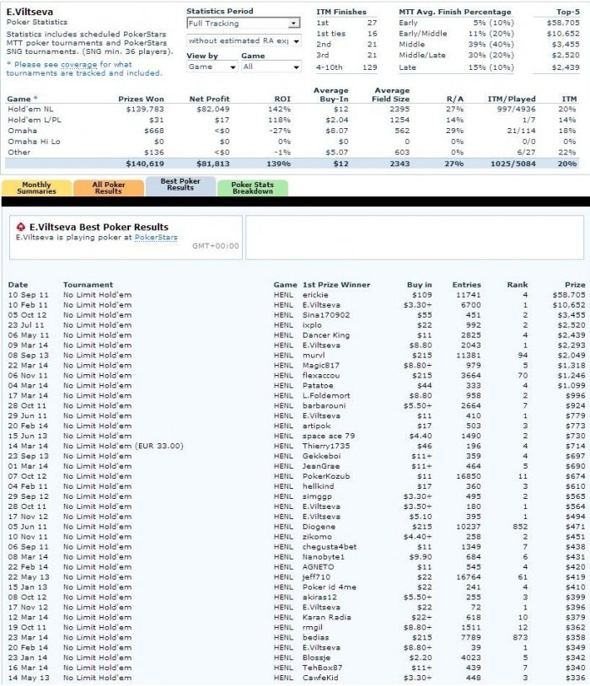590x686 pixels.
Task: Click the Net Profit column header
Action: click(x=209, y=99)
